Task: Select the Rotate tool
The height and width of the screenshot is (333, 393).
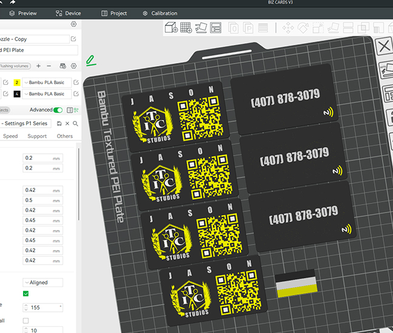Action: coord(303,28)
